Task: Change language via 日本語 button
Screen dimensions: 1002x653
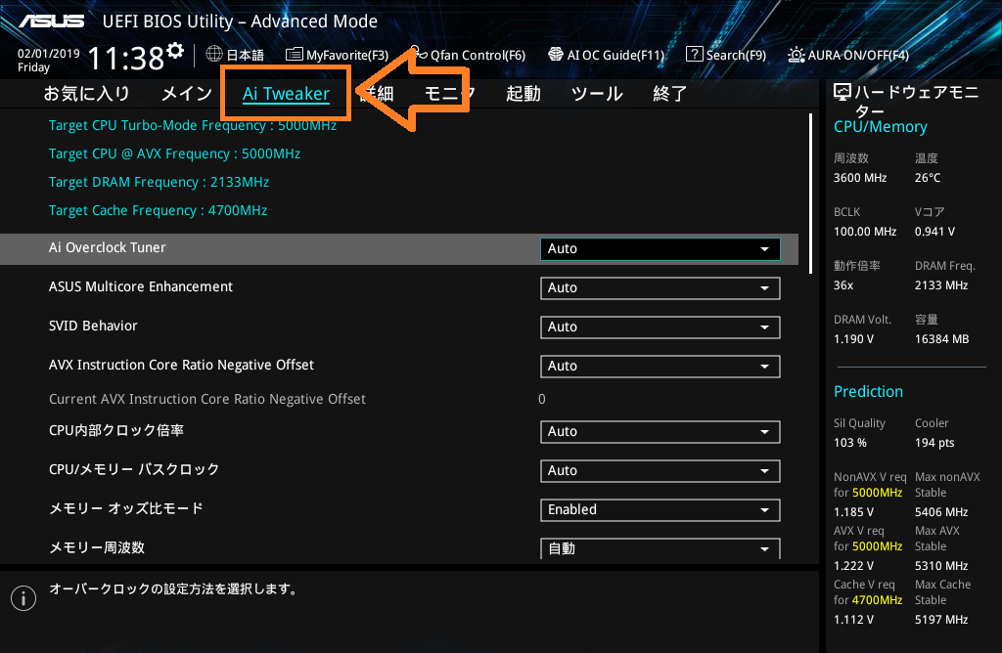Action: [235, 55]
